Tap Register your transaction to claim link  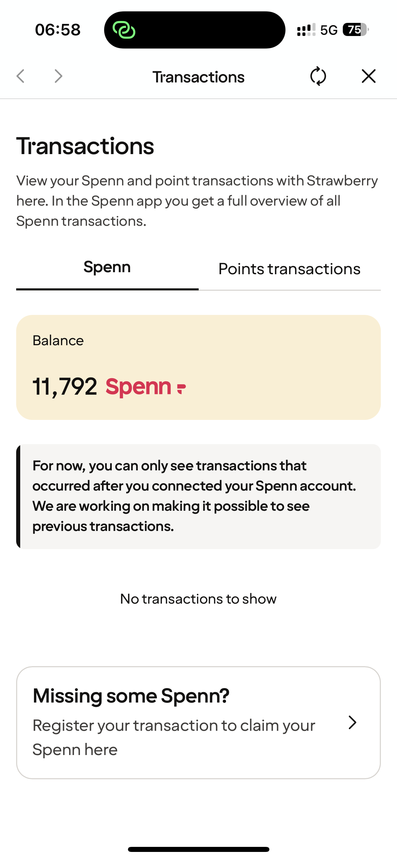pos(174,737)
